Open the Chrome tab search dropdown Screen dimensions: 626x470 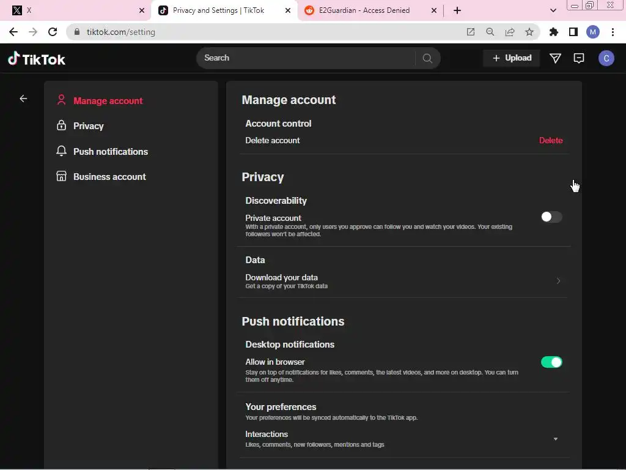tap(553, 10)
